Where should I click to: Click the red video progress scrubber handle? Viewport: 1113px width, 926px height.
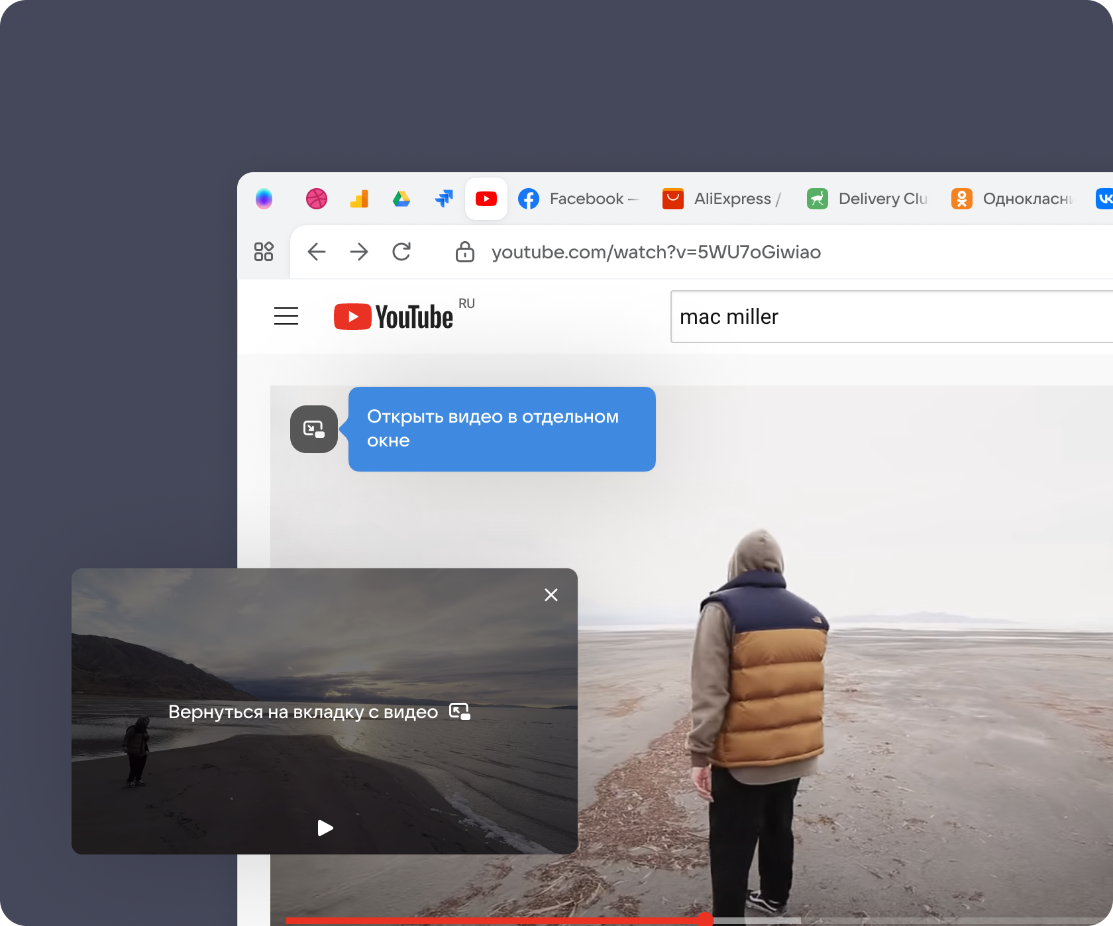pos(705,919)
